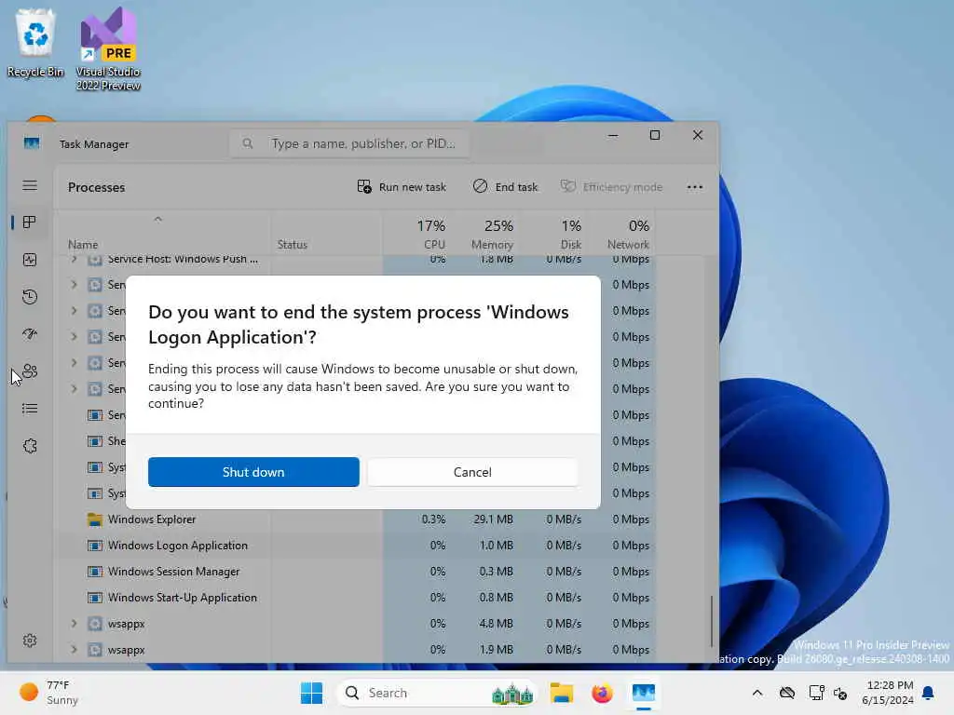Open the Startup apps icon in sidebar
Image resolution: width=954 pixels, height=715 pixels.
(29, 334)
